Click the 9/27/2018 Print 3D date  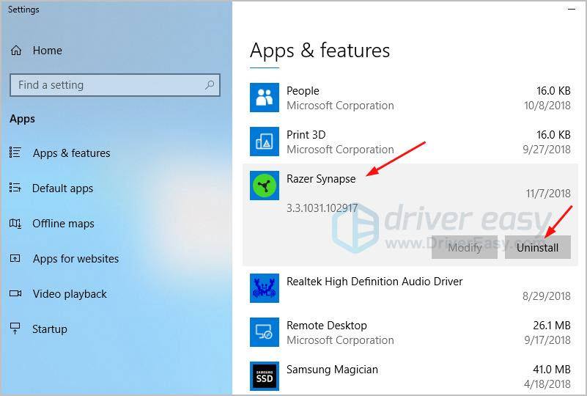pyautogui.click(x=547, y=150)
